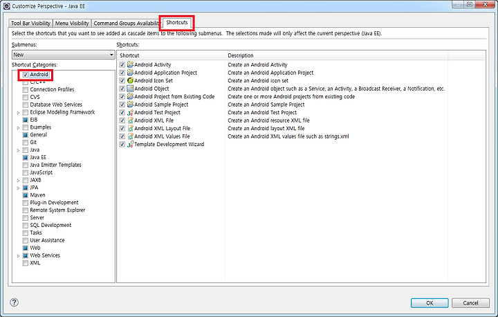Check the CVS category checkbox
The image size is (498, 317).
[26, 98]
